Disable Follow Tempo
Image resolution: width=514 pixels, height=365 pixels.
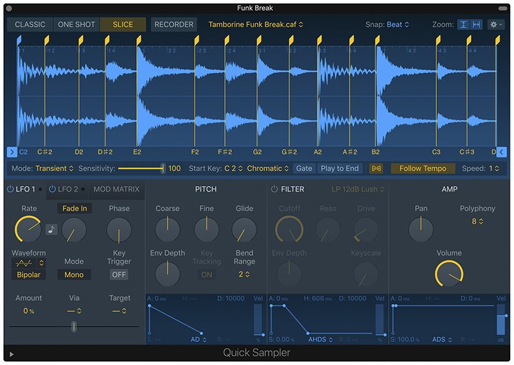click(422, 169)
